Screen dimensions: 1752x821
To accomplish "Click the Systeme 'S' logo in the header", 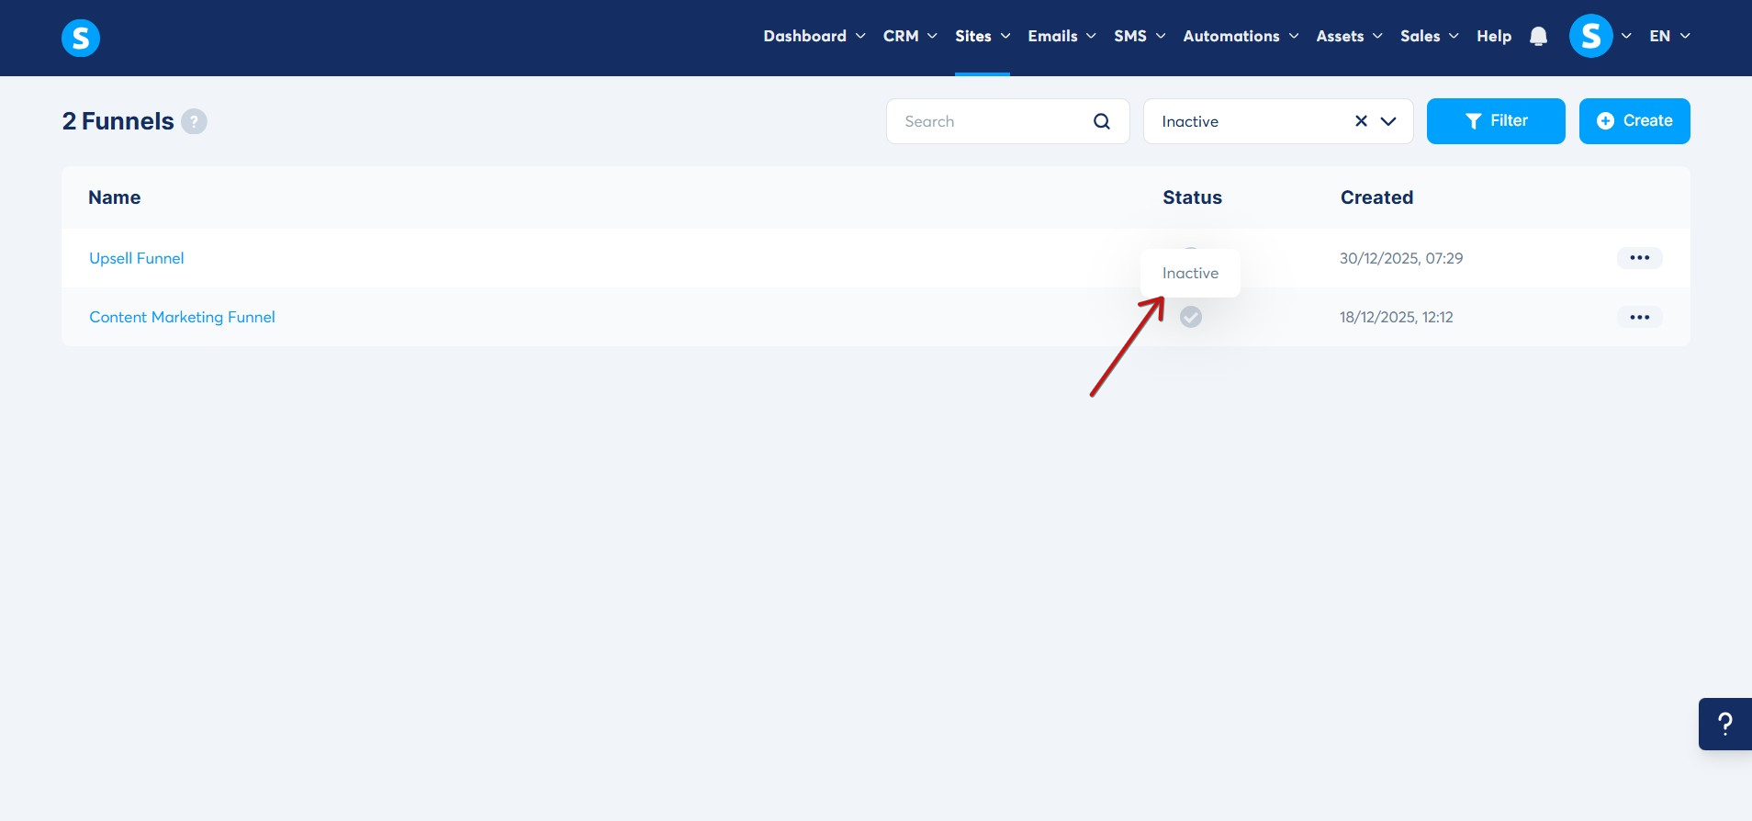I will pos(81,38).
